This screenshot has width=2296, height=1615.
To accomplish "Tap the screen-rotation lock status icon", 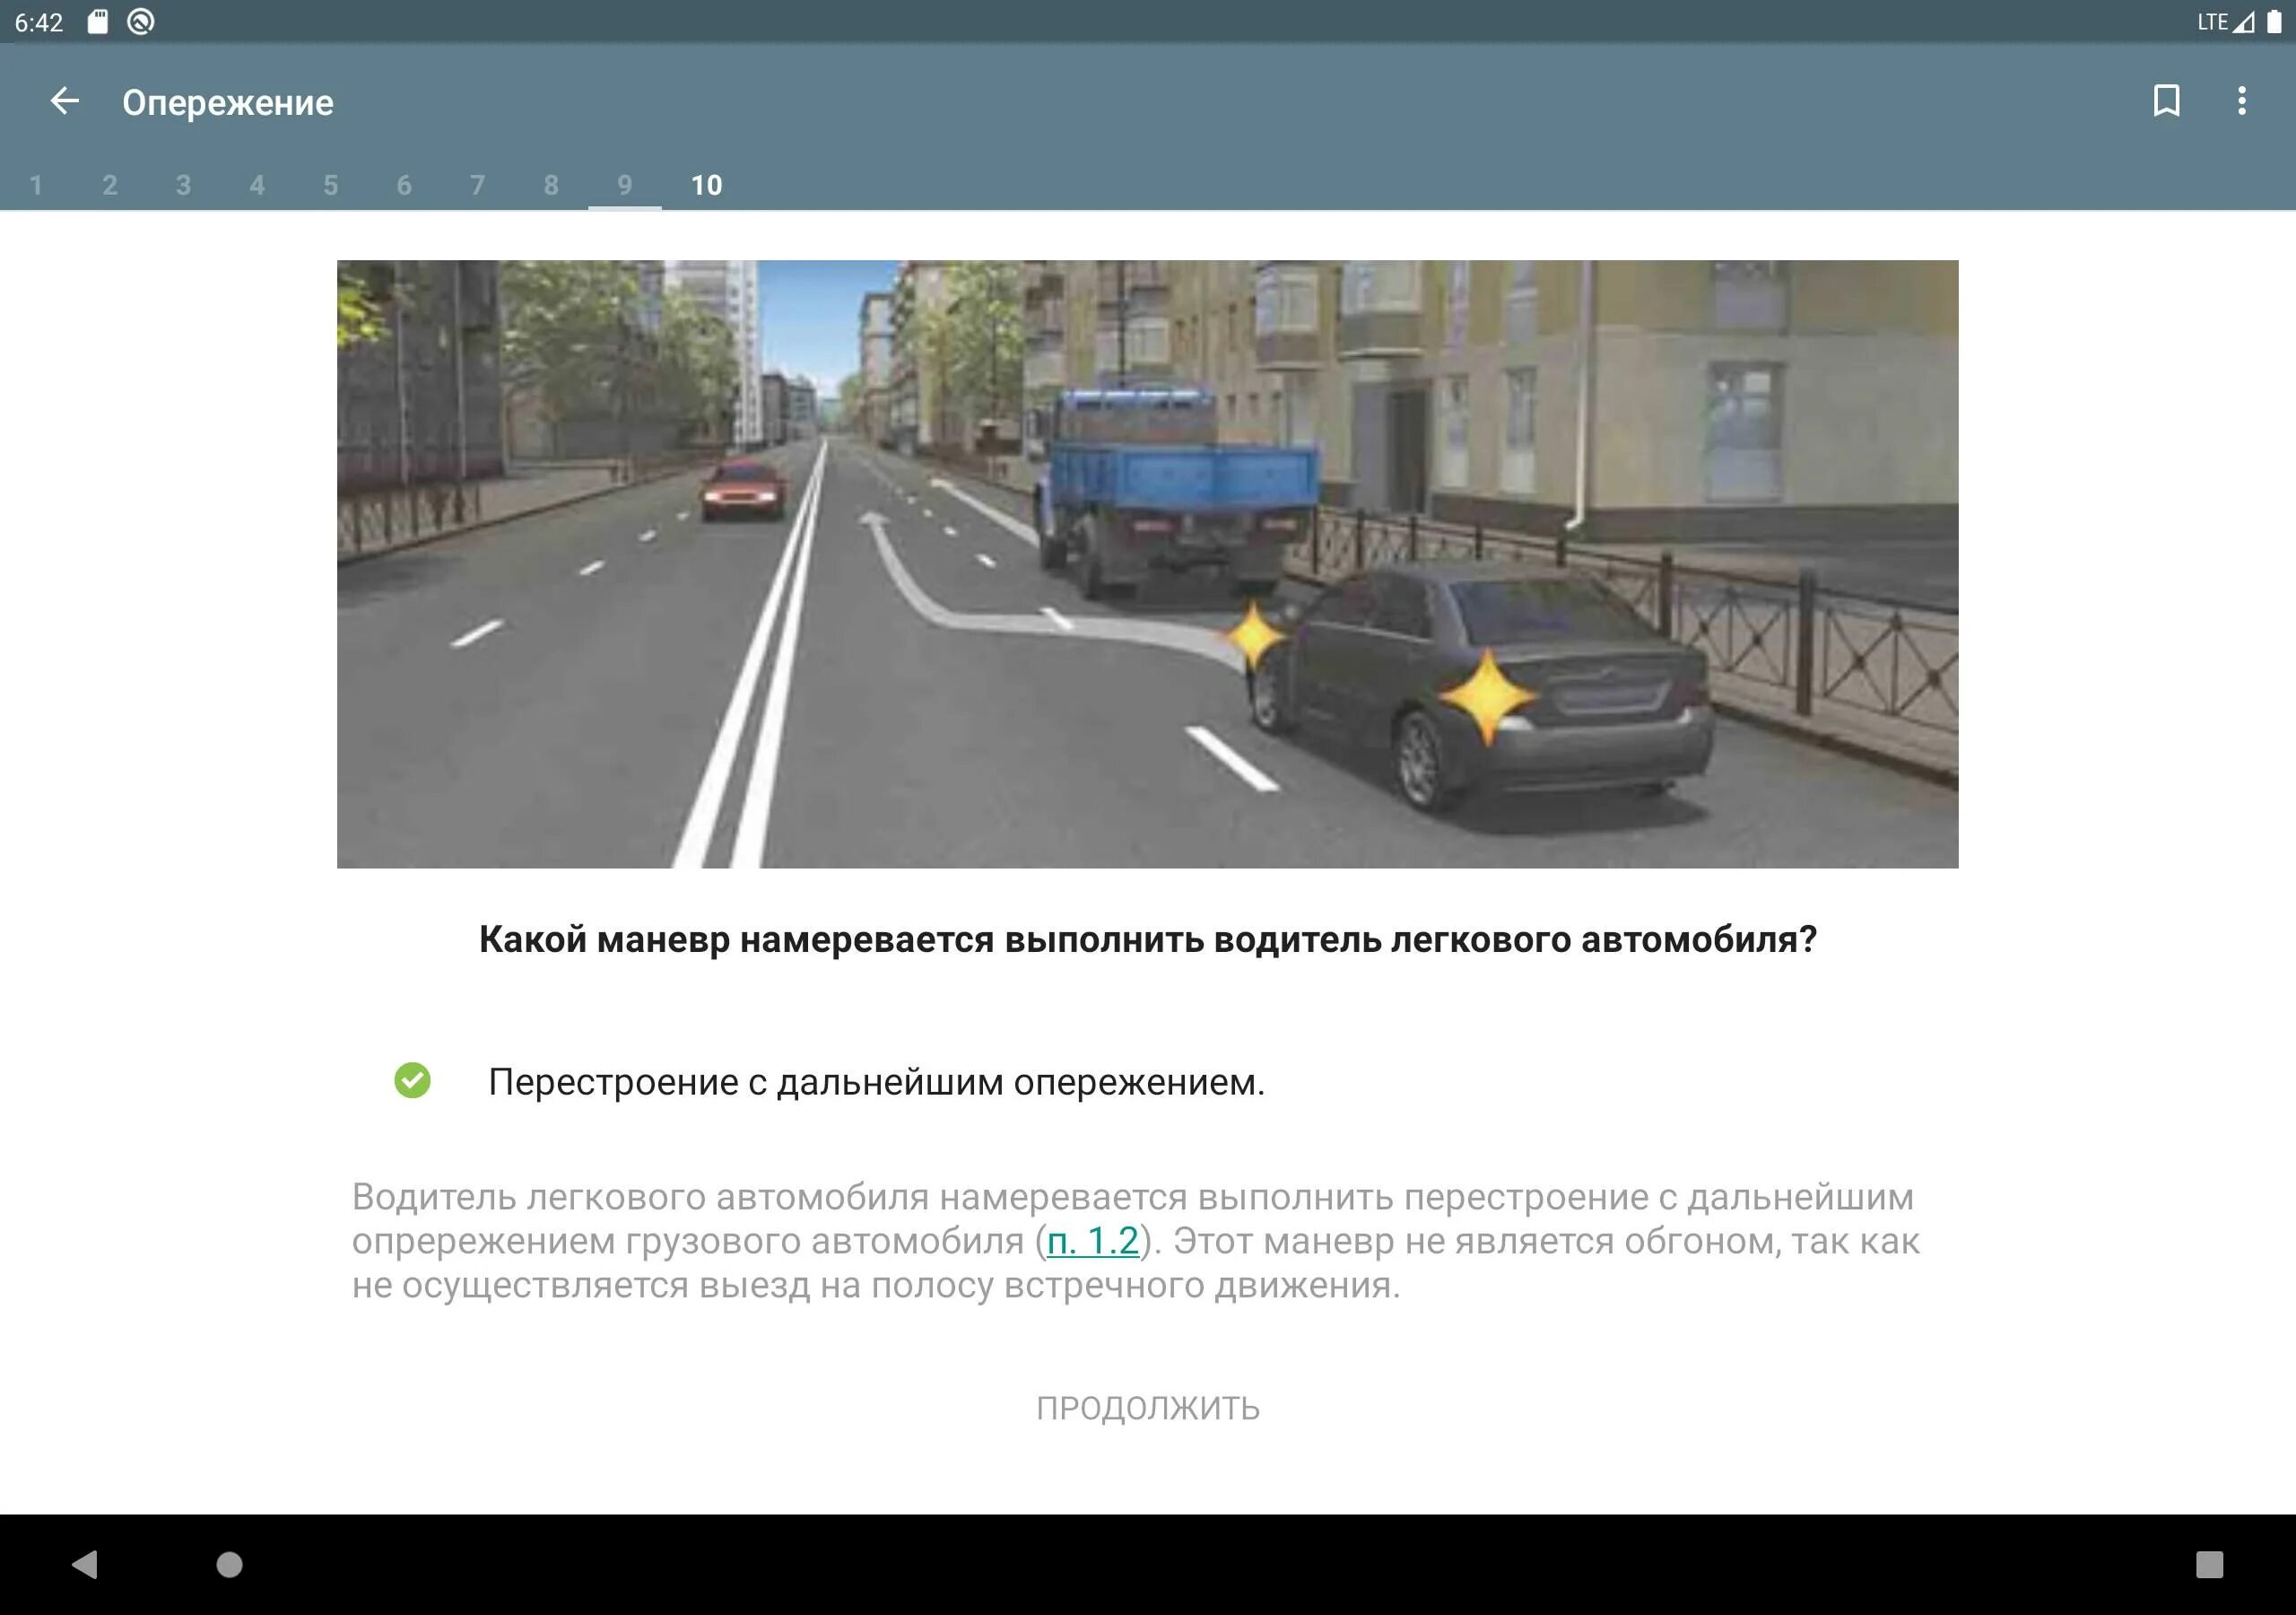I will (x=141, y=22).
